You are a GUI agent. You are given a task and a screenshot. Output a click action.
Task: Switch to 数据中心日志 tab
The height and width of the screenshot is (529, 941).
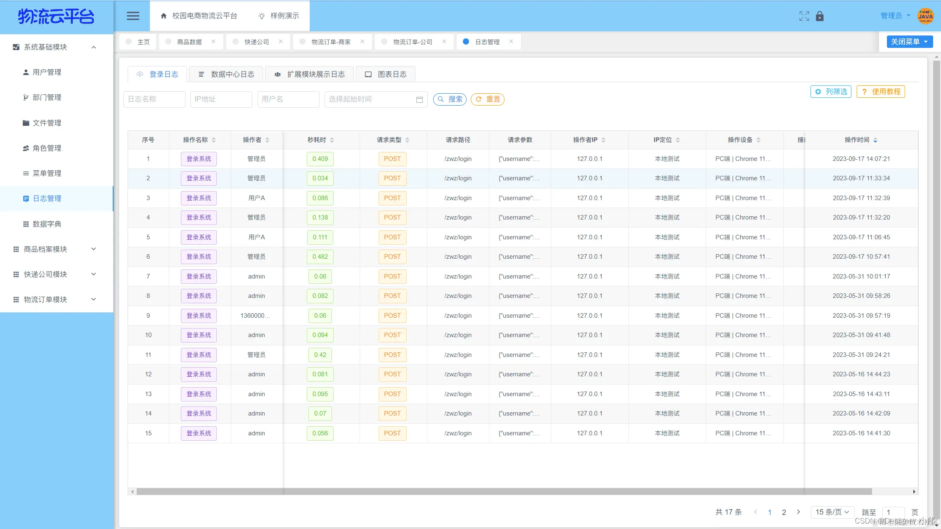coord(226,74)
